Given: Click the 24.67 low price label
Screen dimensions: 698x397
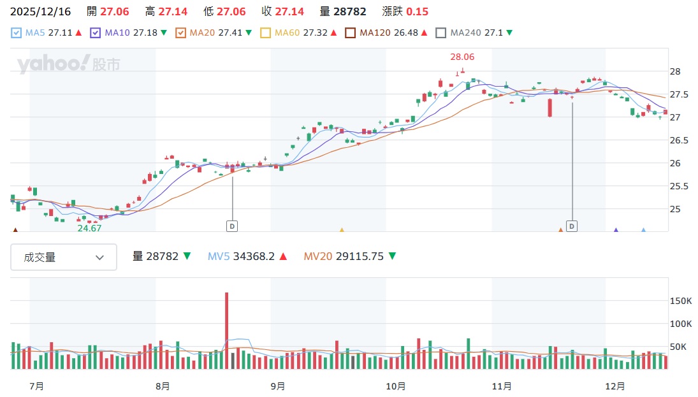Looking at the screenshot, I should 89,227.
